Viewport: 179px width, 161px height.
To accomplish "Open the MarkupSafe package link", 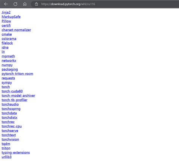I will point(11,17).
